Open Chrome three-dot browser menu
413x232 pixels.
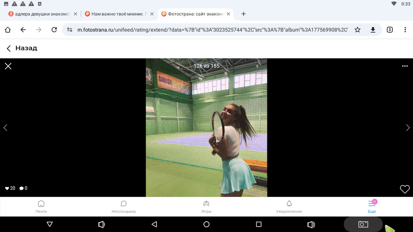(x=405, y=30)
